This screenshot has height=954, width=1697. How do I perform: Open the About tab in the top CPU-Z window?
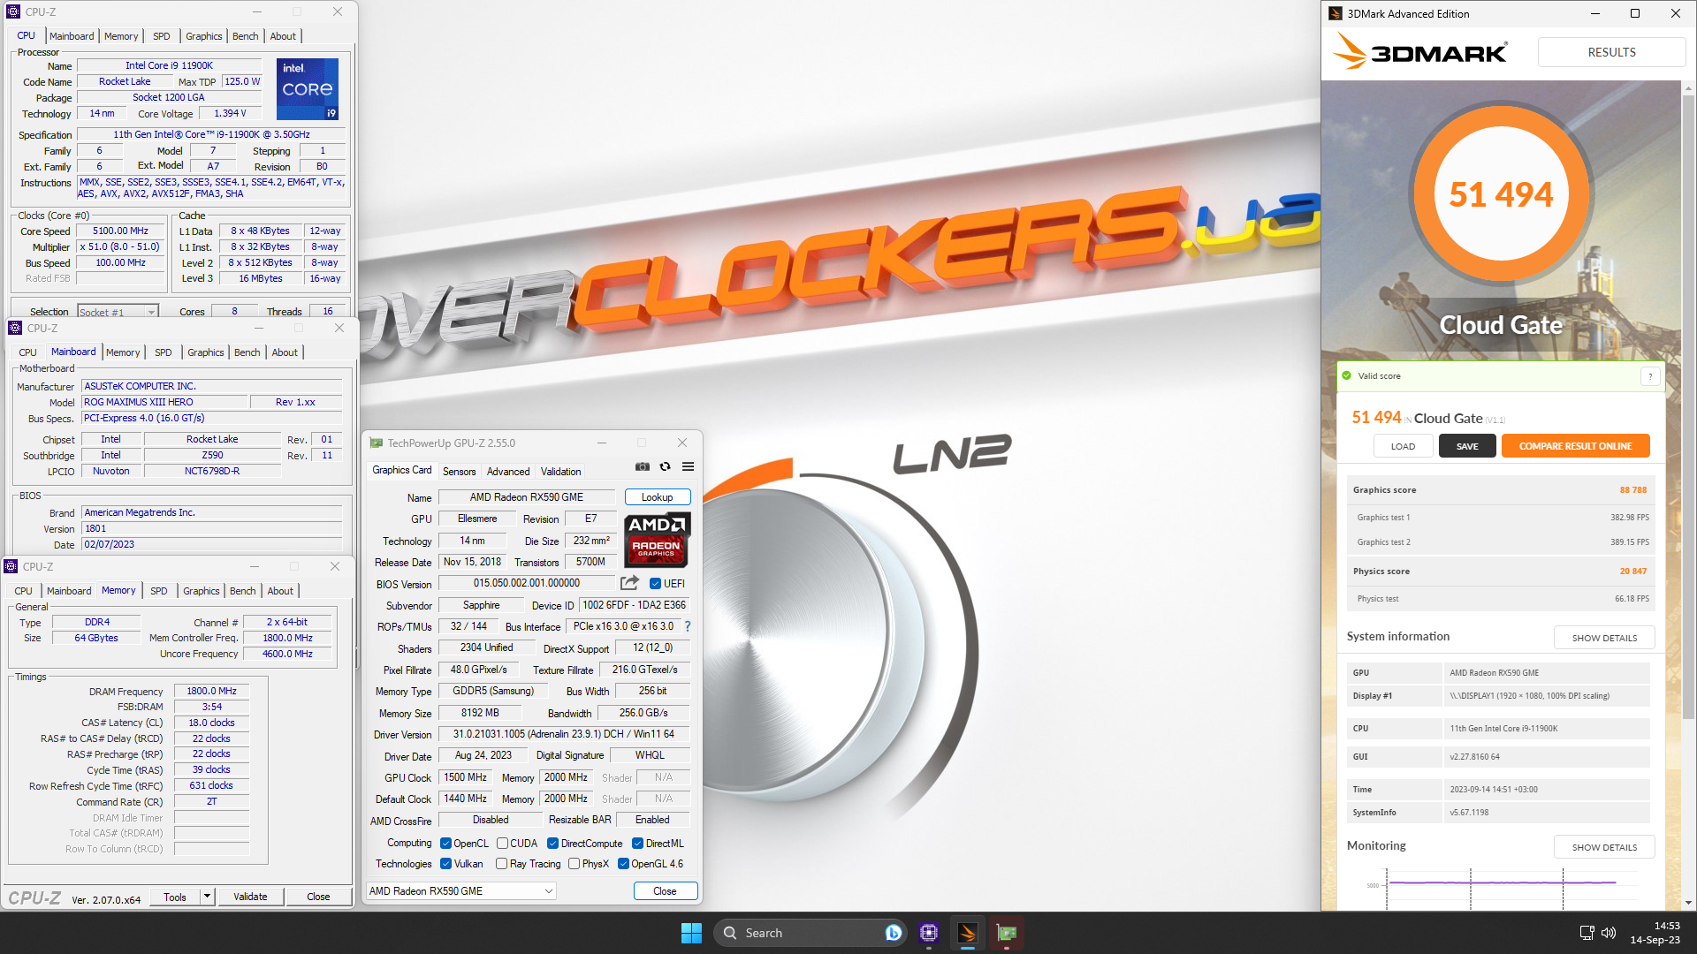pos(283,36)
